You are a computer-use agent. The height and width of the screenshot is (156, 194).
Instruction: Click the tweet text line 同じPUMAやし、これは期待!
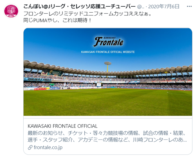point(57,20)
